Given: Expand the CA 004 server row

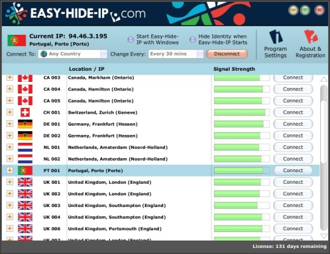Looking at the screenshot, I should click(10, 89).
